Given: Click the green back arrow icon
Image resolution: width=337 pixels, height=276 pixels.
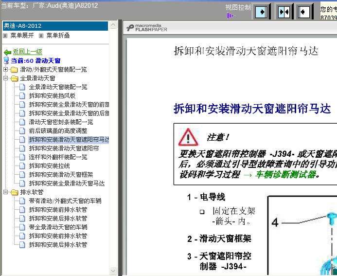Looking at the screenshot, I should coord(7,52).
